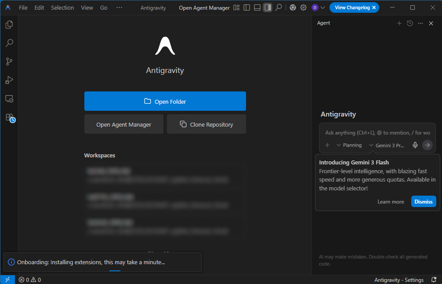Open the notifications bell in status bar
Screen dimensions: 442x284
[x=434, y=280]
